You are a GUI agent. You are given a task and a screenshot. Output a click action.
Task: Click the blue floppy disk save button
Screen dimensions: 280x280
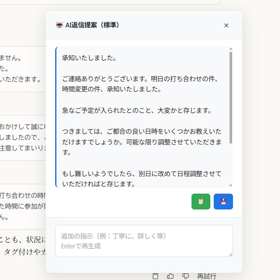223,201
